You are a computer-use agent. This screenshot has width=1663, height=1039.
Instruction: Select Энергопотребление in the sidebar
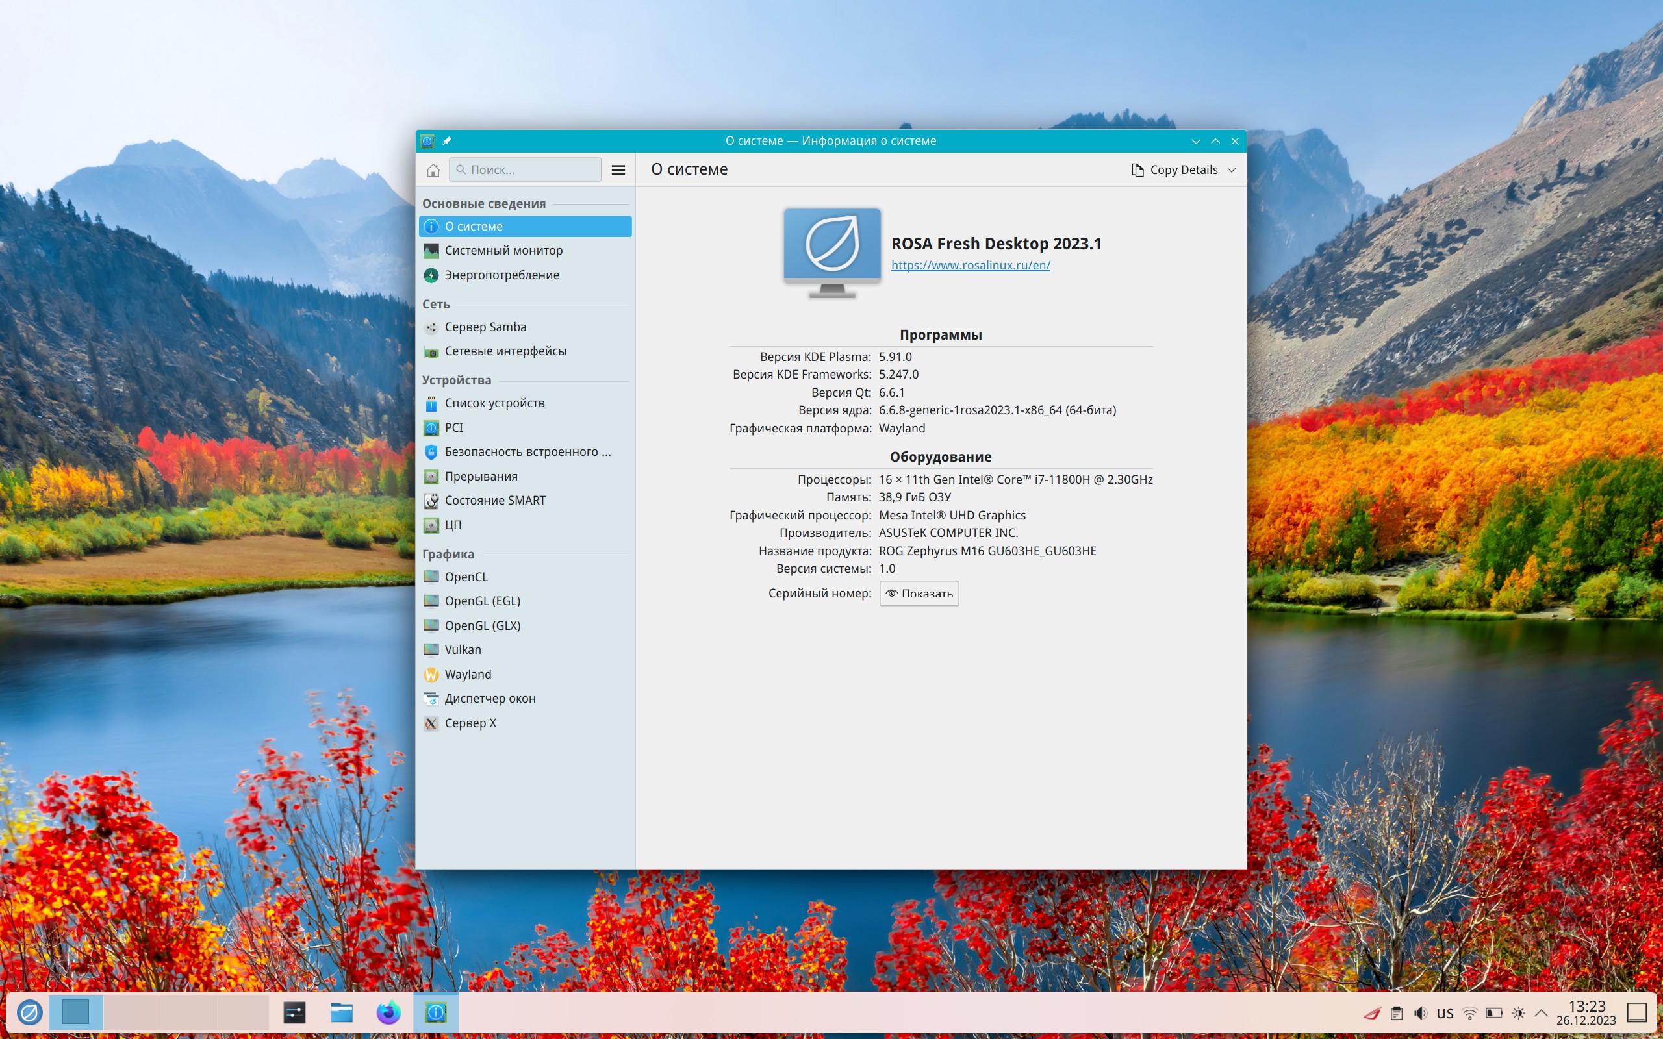pyautogui.click(x=501, y=275)
